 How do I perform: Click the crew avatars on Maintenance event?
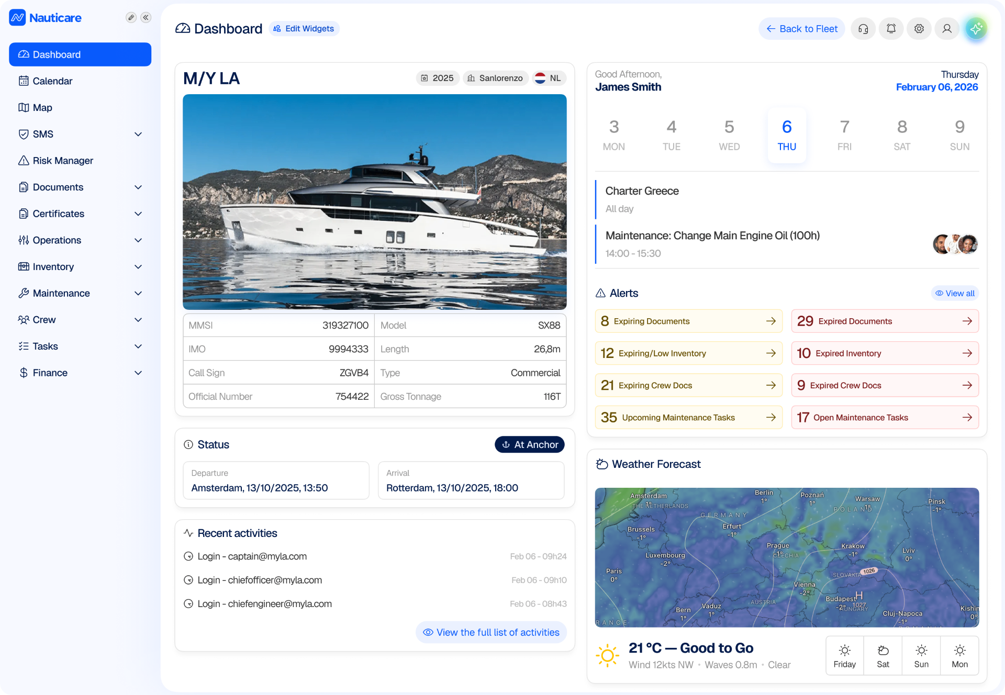(955, 244)
